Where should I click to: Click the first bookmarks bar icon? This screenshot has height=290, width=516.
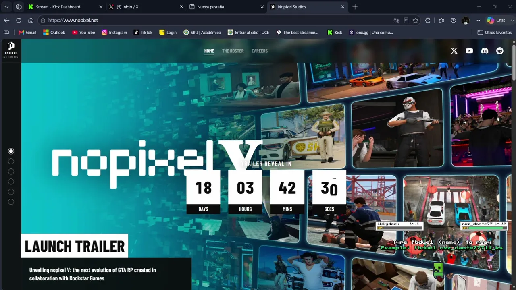tap(6, 33)
